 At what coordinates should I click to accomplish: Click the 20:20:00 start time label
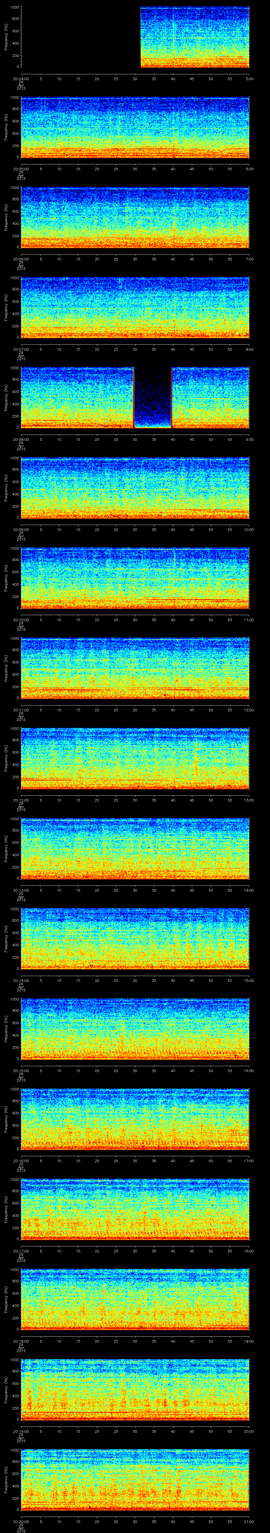coord(21,1521)
